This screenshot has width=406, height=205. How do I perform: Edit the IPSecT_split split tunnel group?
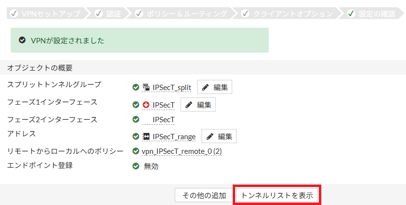[x=215, y=87]
